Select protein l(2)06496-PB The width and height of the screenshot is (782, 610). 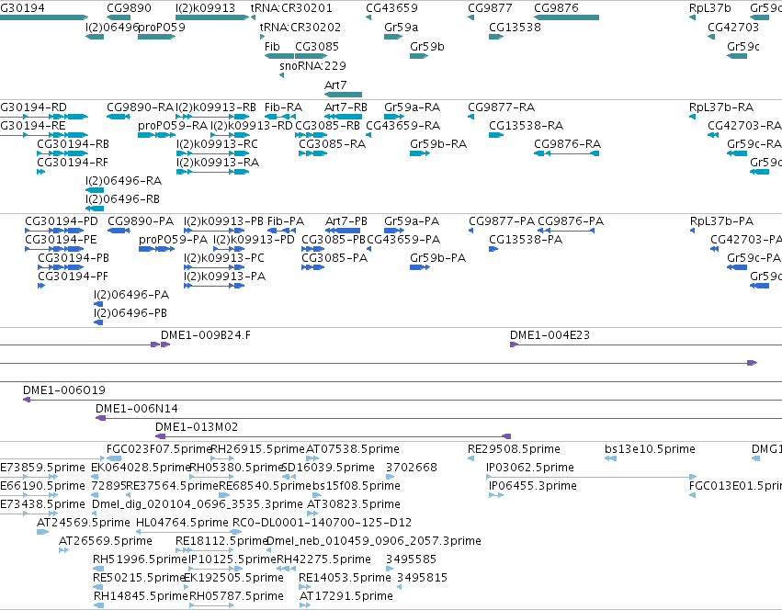point(130,312)
